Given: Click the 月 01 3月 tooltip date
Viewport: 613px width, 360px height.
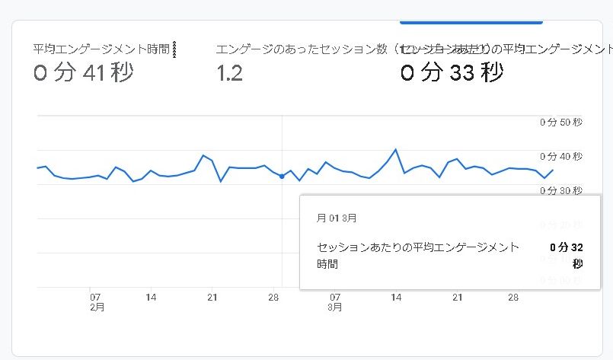Looking at the screenshot, I should click(x=337, y=218).
